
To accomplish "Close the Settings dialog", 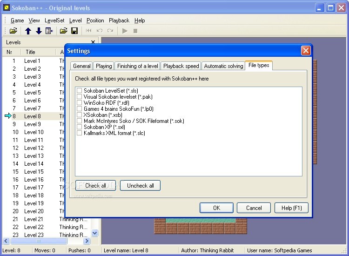I will coord(306,51).
